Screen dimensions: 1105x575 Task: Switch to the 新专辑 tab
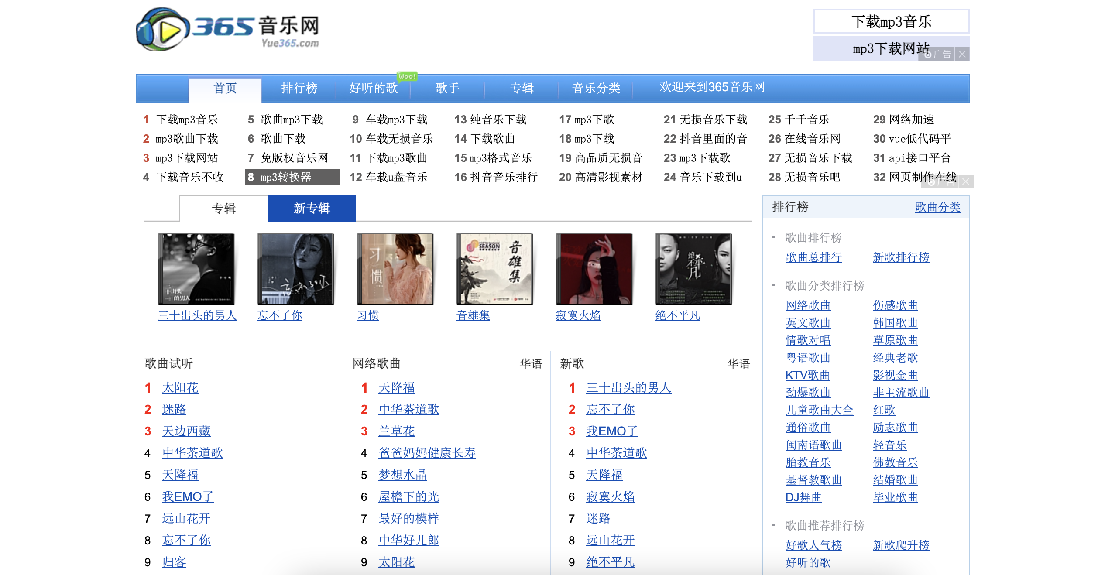click(x=312, y=209)
